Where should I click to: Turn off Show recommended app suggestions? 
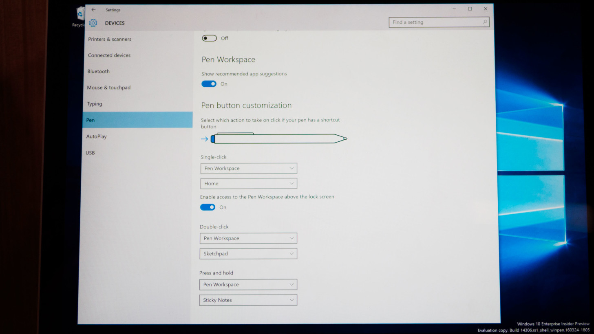[209, 83]
